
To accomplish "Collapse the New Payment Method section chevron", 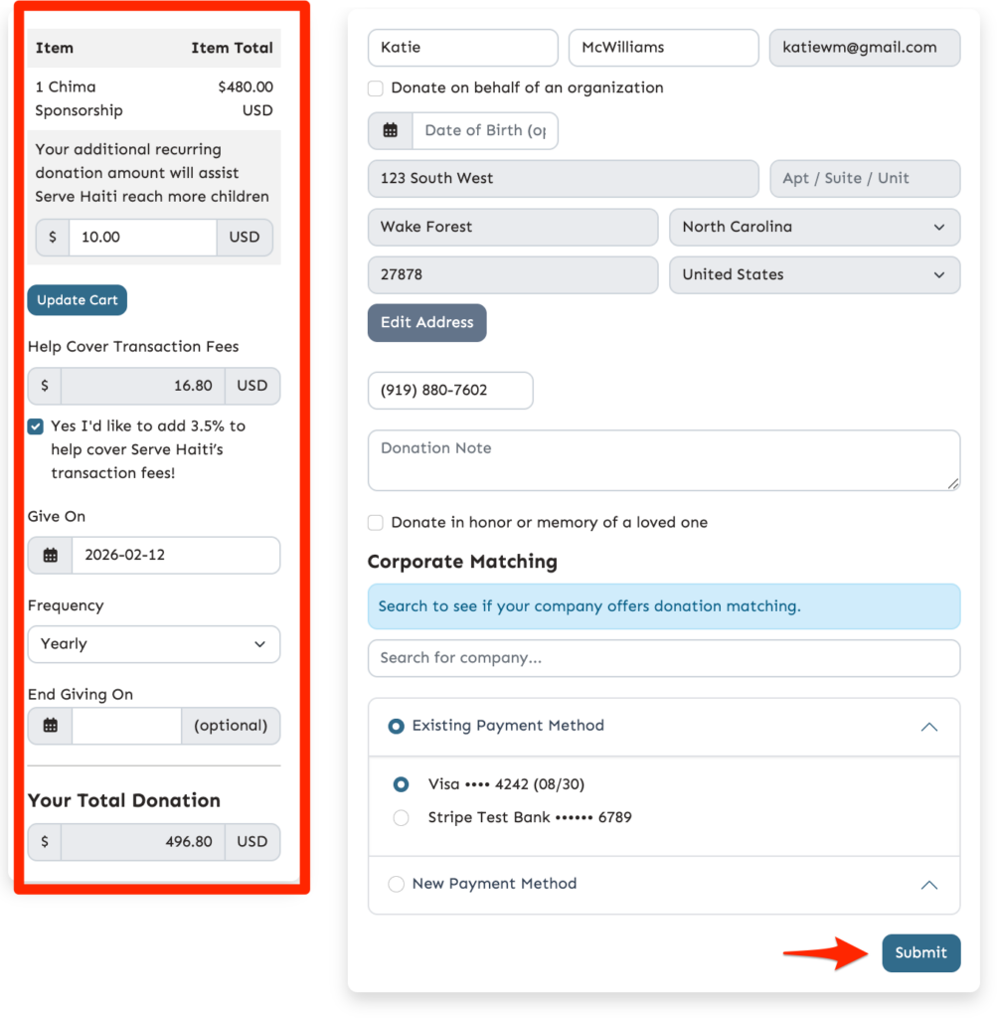I will coord(929,885).
